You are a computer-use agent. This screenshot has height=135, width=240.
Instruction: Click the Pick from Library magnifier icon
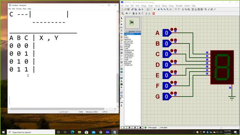click(206, 9)
